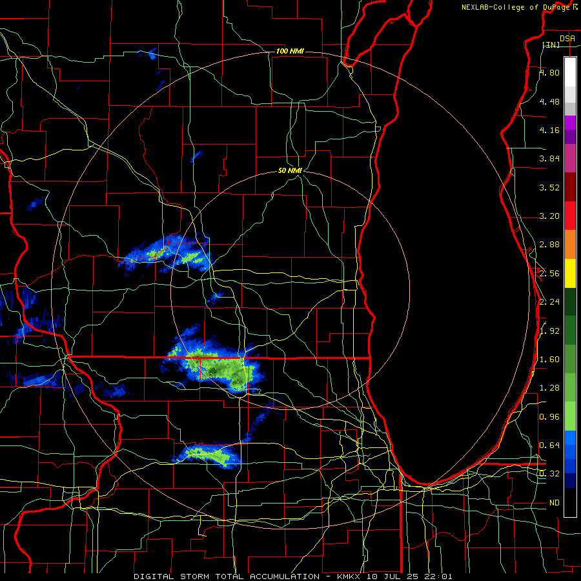Click the 2.24 legend value
The image size is (581, 581).
point(549,302)
